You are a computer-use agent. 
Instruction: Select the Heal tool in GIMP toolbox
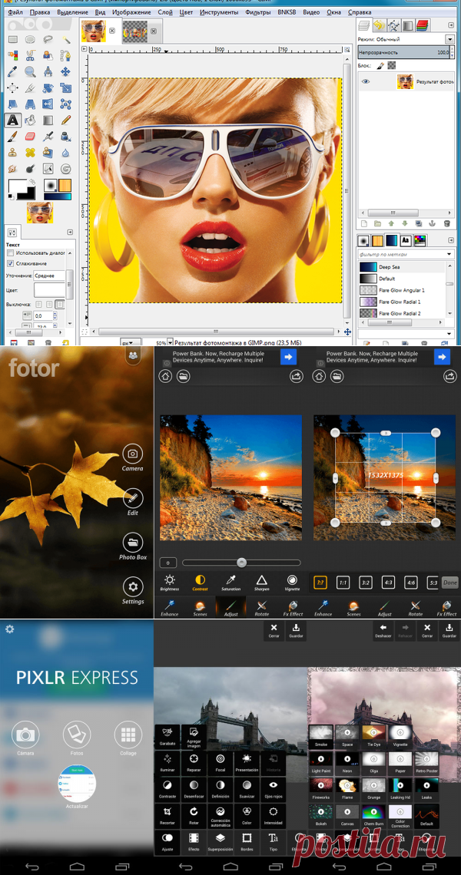point(30,152)
